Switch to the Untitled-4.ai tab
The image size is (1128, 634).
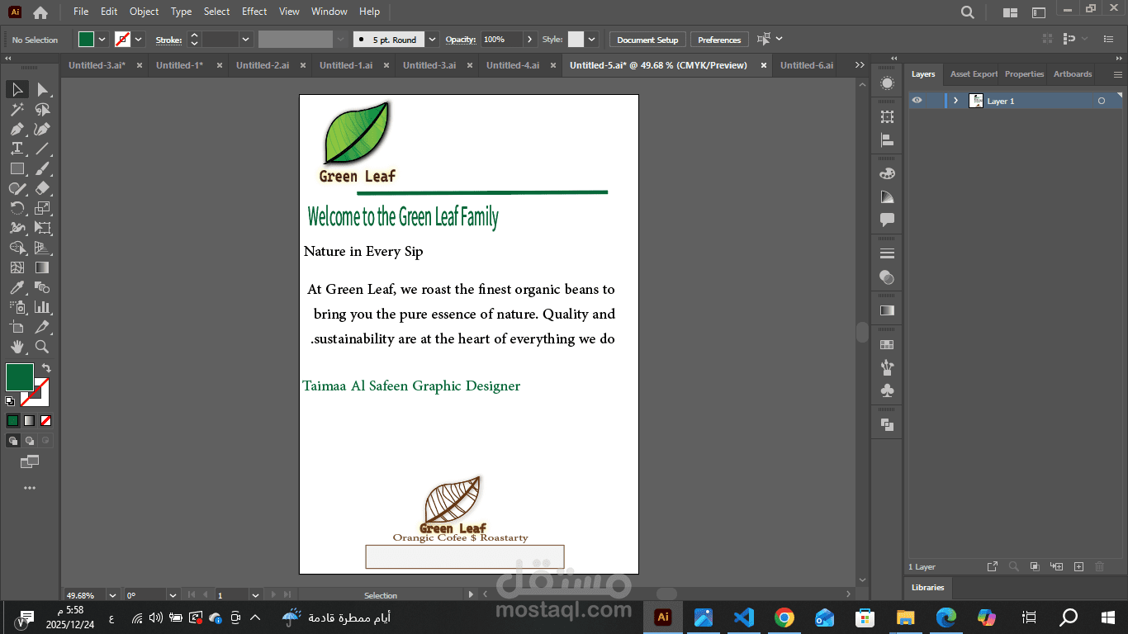(x=513, y=65)
